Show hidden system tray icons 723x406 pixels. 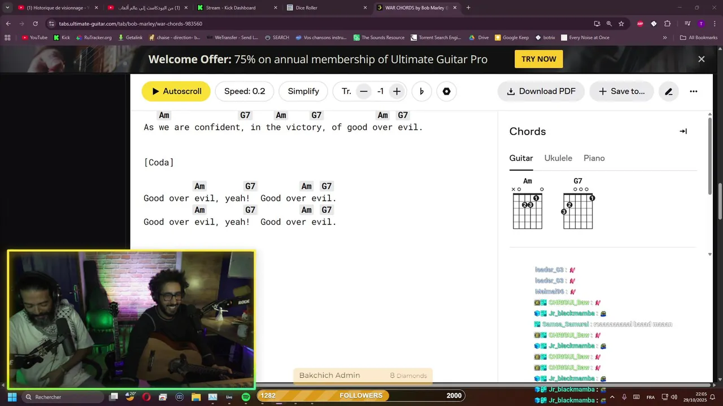(612, 397)
